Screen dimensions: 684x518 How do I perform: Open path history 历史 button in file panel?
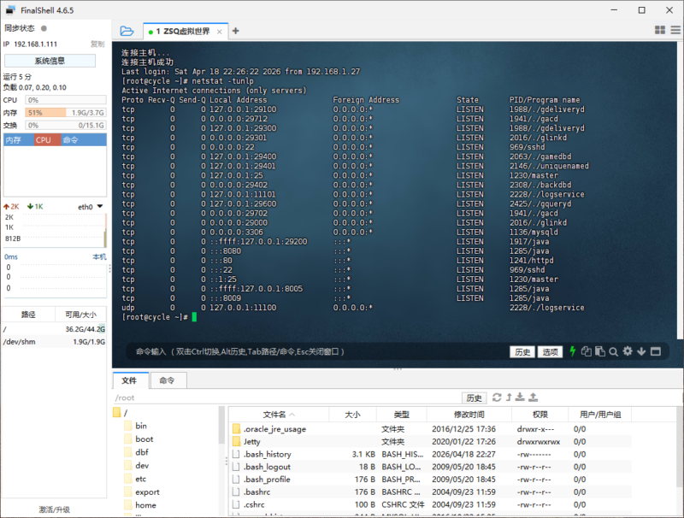click(x=475, y=397)
